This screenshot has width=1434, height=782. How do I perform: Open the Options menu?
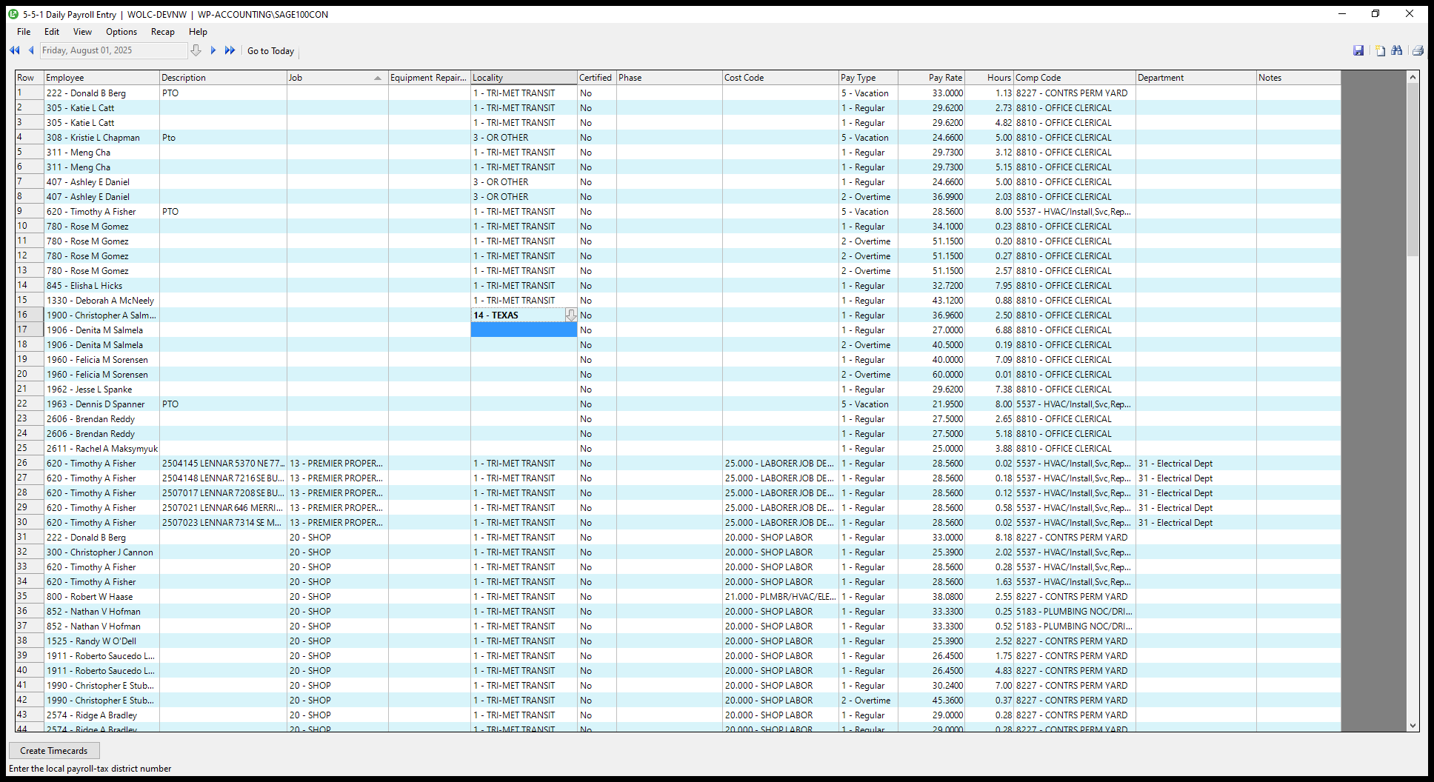(x=121, y=32)
